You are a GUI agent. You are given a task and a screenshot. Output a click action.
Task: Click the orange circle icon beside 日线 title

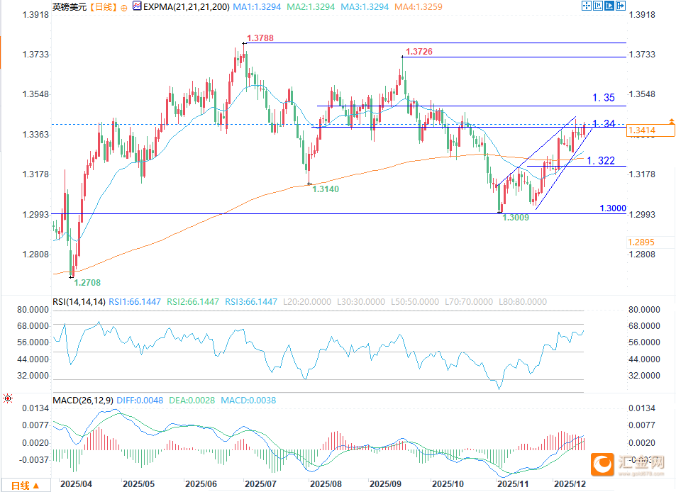tap(124, 8)
